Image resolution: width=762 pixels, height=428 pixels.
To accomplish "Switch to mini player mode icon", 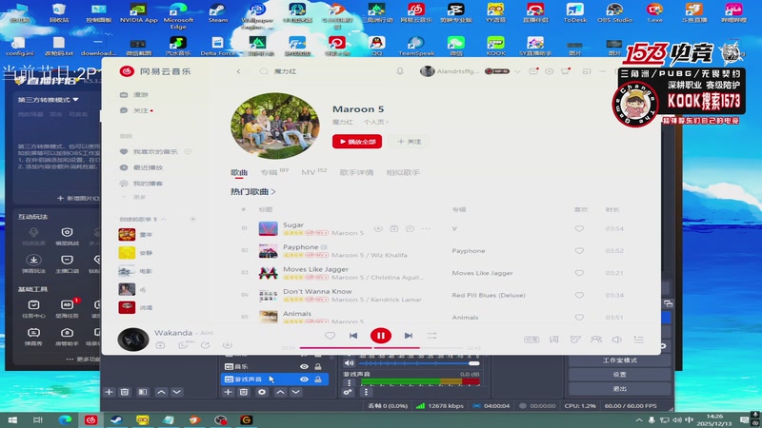I will pyautogui.click(x=587, y=71).
